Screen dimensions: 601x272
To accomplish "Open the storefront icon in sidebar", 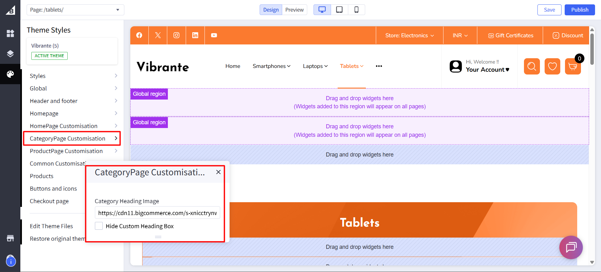I will click(10, 238).
